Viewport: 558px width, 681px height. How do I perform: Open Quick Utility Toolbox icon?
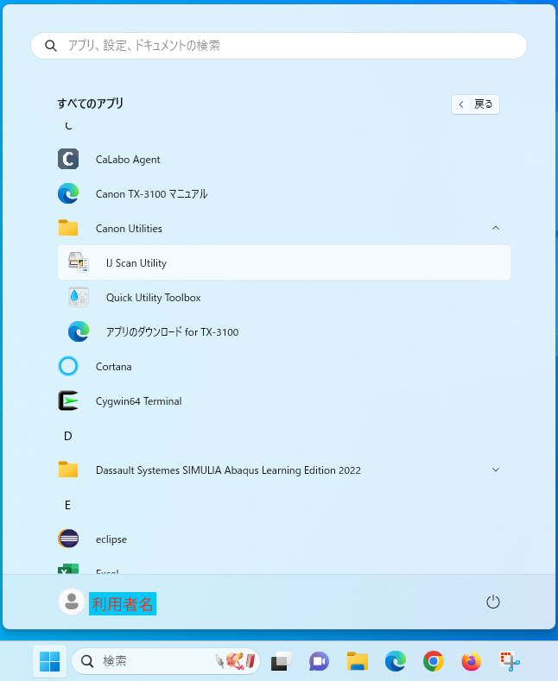tap(79, 297)
